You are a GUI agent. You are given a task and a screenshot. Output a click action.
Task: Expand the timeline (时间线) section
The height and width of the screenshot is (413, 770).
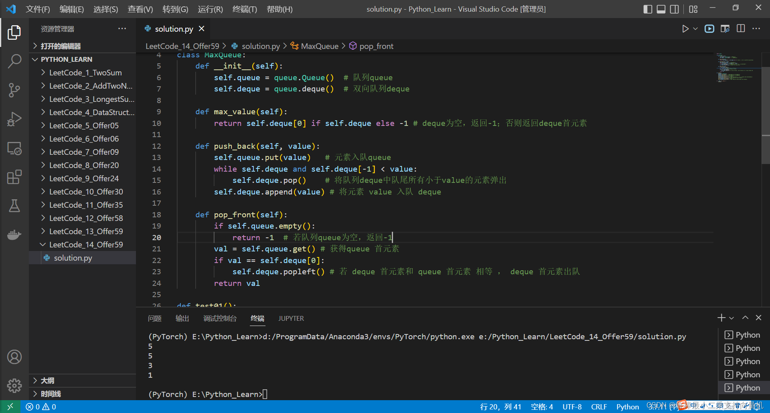point(82,394)
